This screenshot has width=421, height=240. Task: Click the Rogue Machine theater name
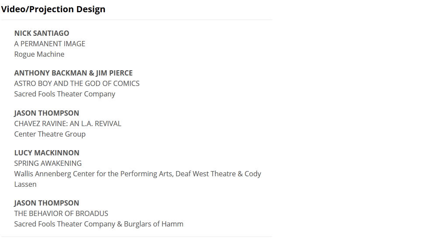[39, 54]
